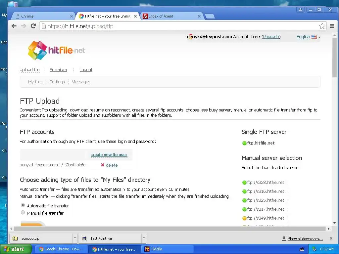Click the address bar URL field
The image size is (339, 254).
pyautogui.click(x=179, y=26)
